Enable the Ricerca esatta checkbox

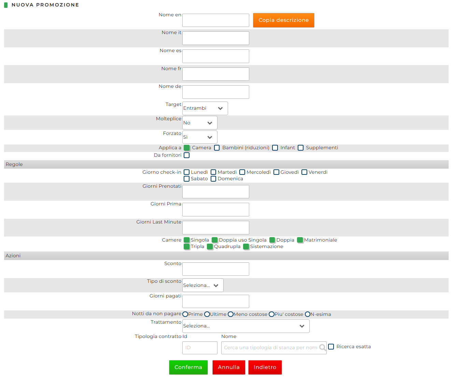(x=331, y=347)
